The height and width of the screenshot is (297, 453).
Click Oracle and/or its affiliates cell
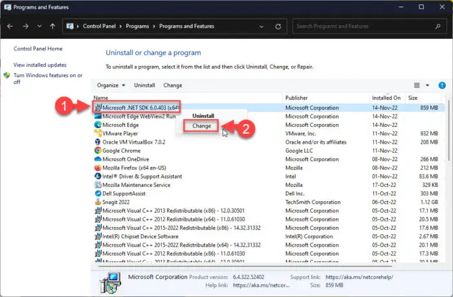(x=316, y=142)
